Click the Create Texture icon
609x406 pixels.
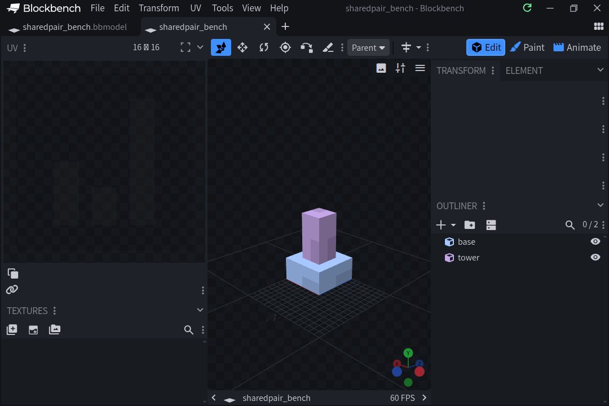point(12,329)
